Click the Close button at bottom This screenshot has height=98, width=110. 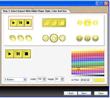point(101,93)
